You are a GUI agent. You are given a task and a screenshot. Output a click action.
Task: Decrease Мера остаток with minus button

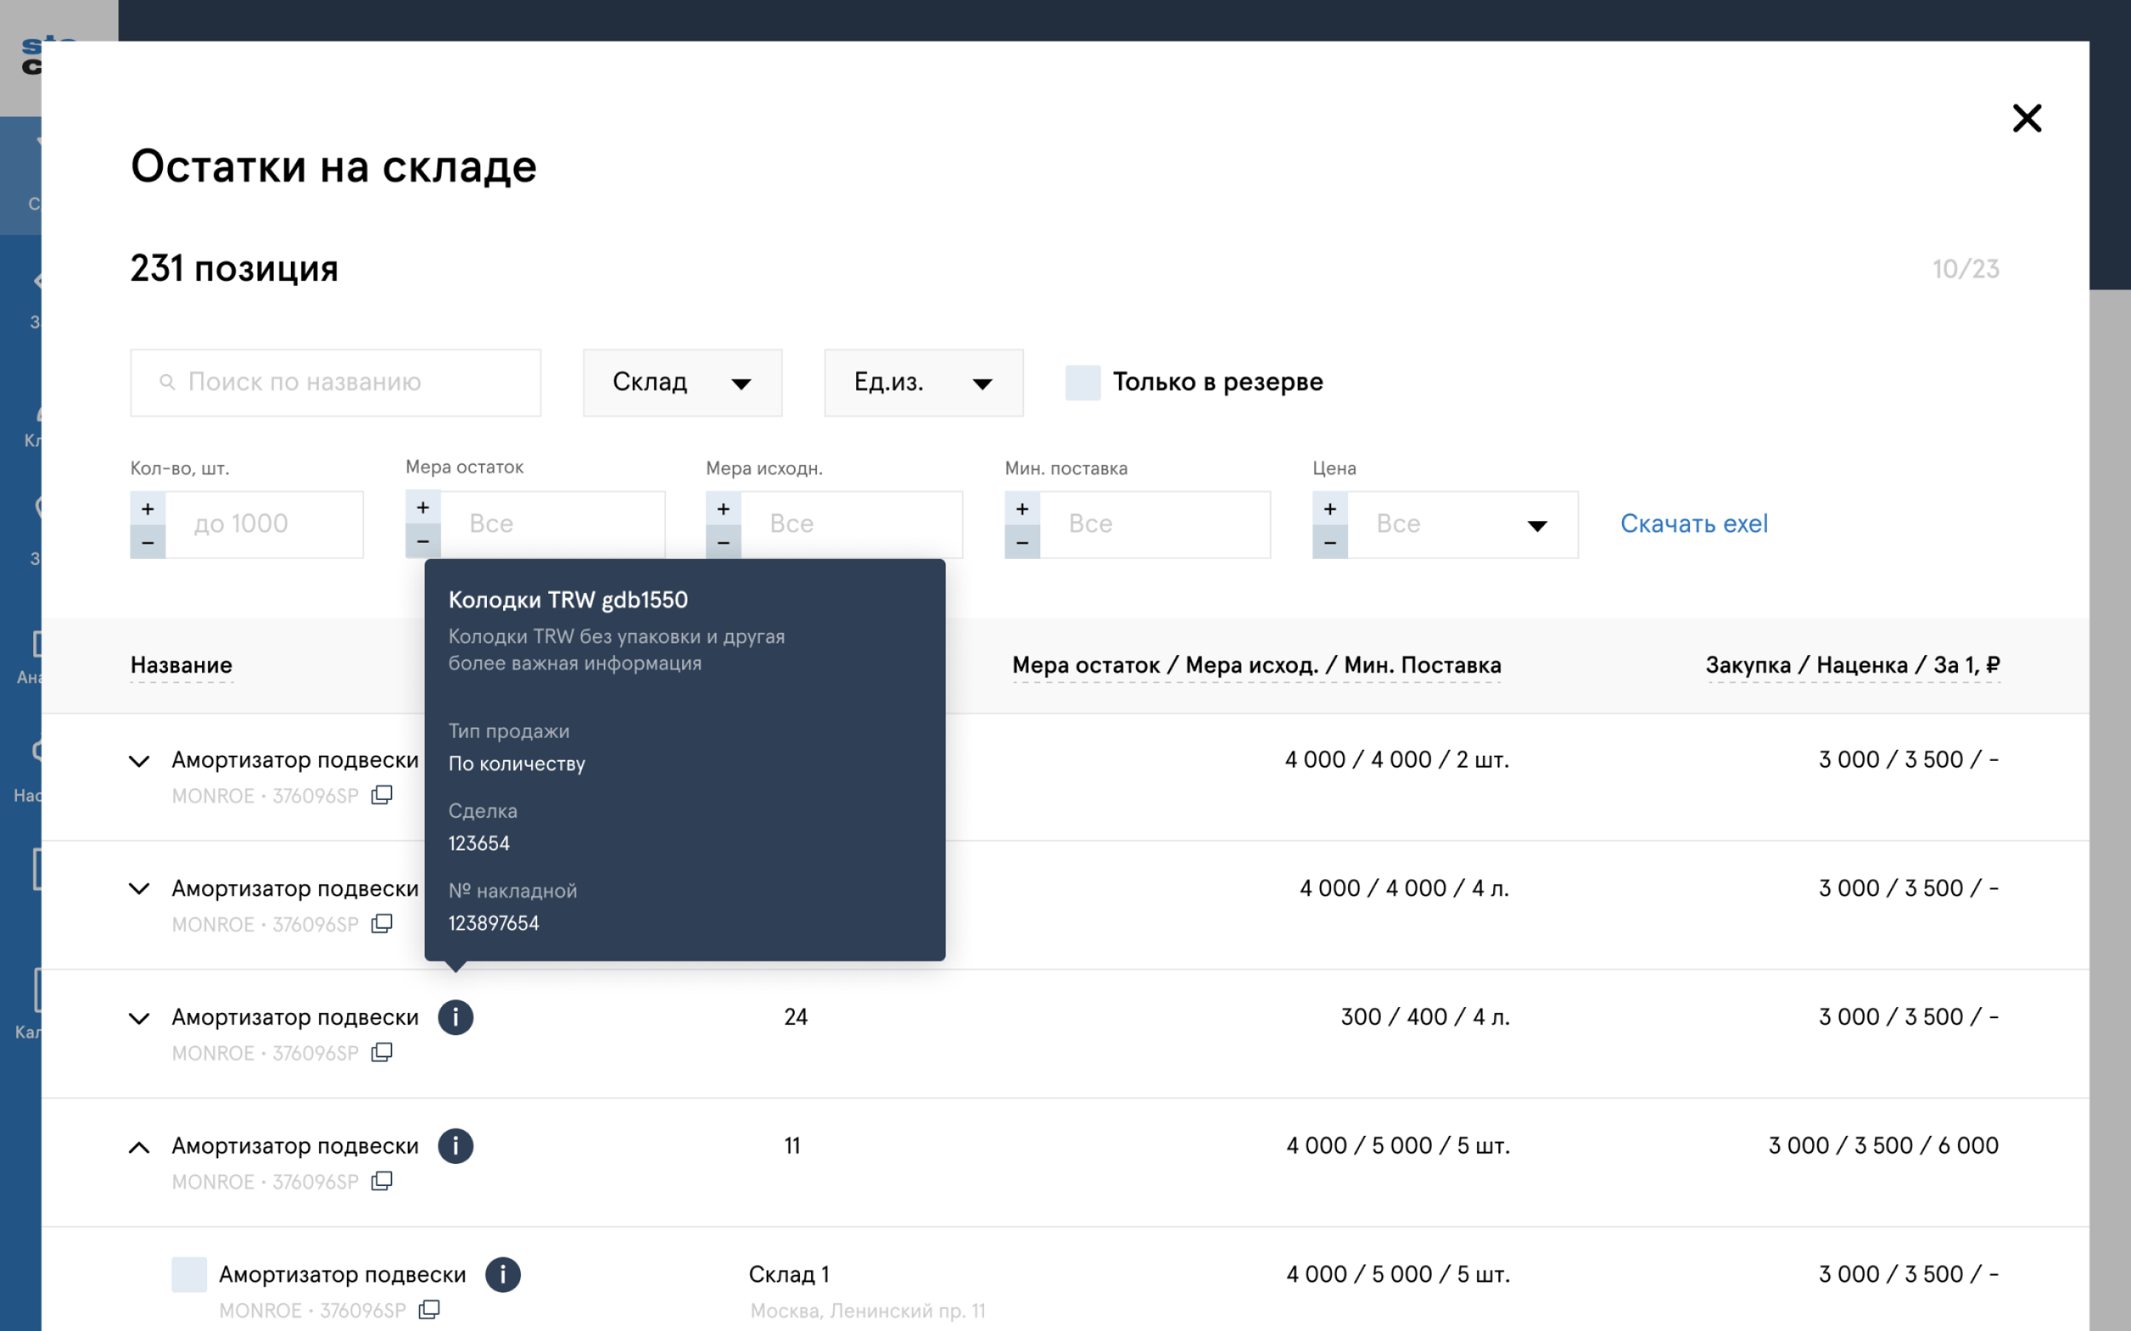pyautogui.click(x=423, y=541)
